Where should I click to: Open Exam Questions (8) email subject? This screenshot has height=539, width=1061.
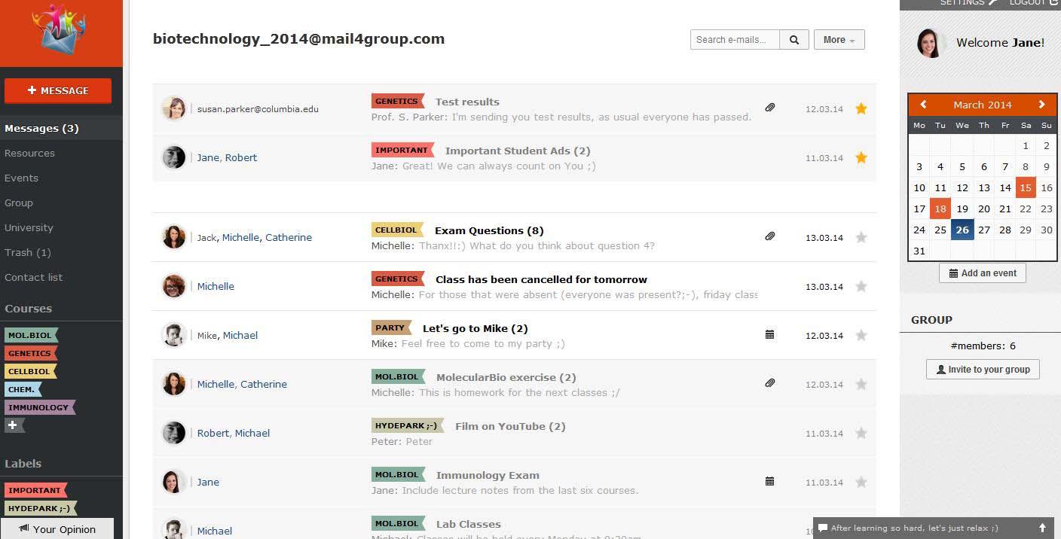489,230
